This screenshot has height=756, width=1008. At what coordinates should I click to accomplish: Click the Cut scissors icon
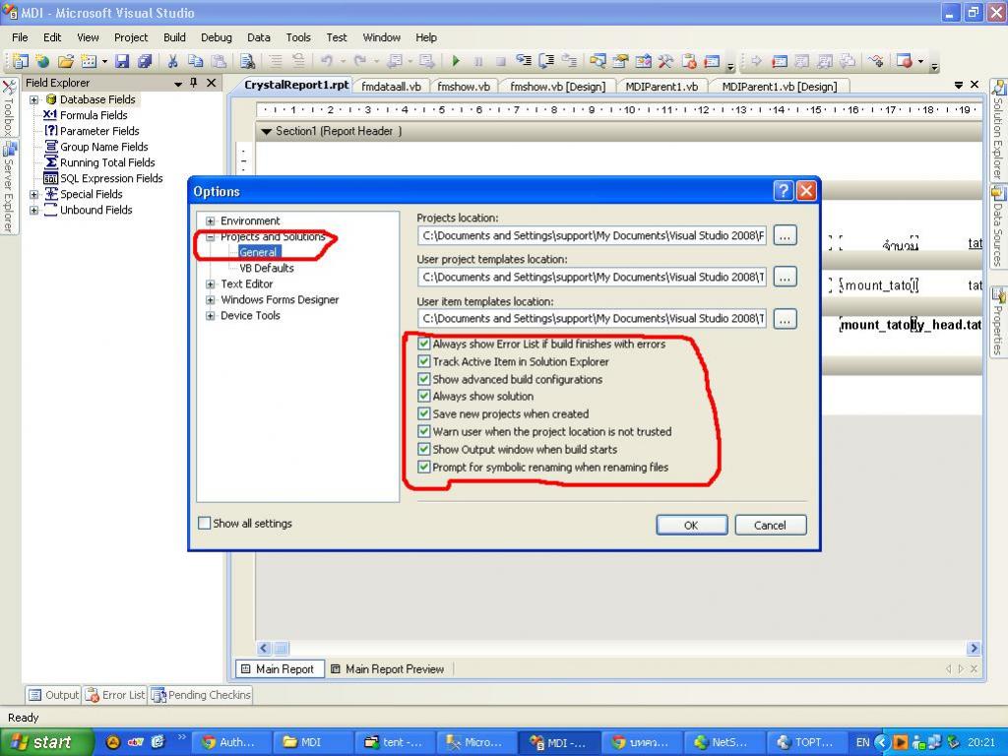pos(172,61)
